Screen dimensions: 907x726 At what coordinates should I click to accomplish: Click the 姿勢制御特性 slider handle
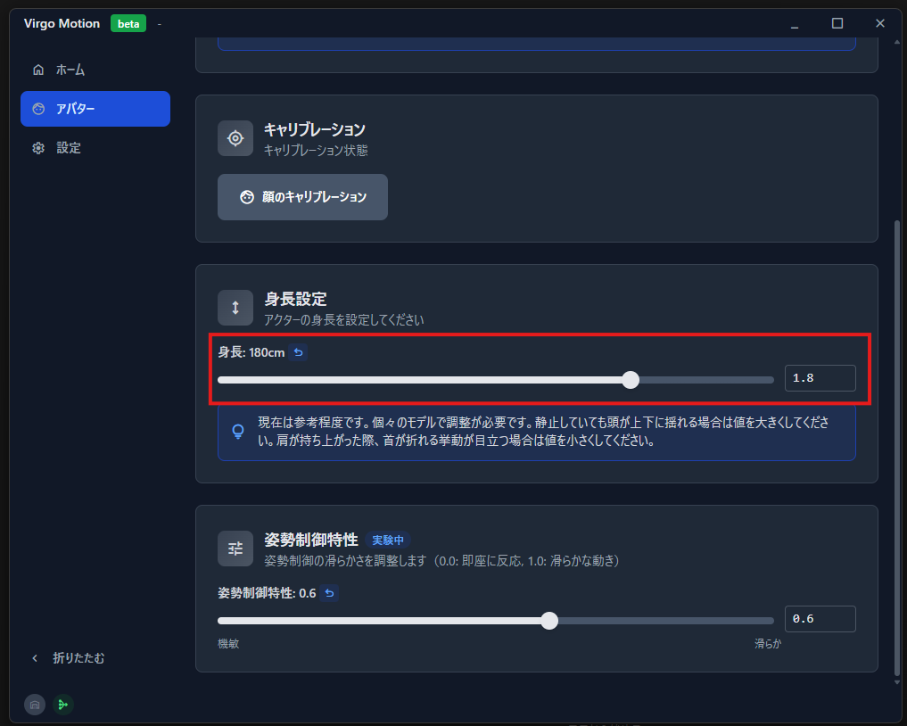[x=549, y=620]
